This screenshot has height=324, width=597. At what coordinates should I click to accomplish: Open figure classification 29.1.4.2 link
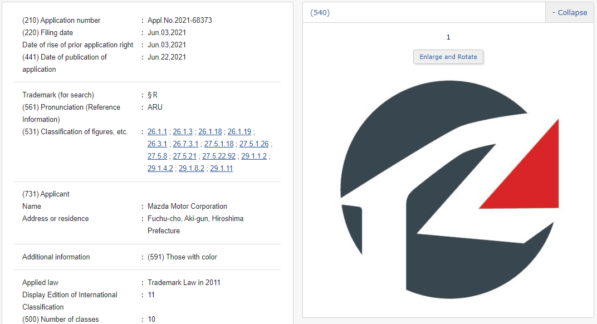[160, 168]
